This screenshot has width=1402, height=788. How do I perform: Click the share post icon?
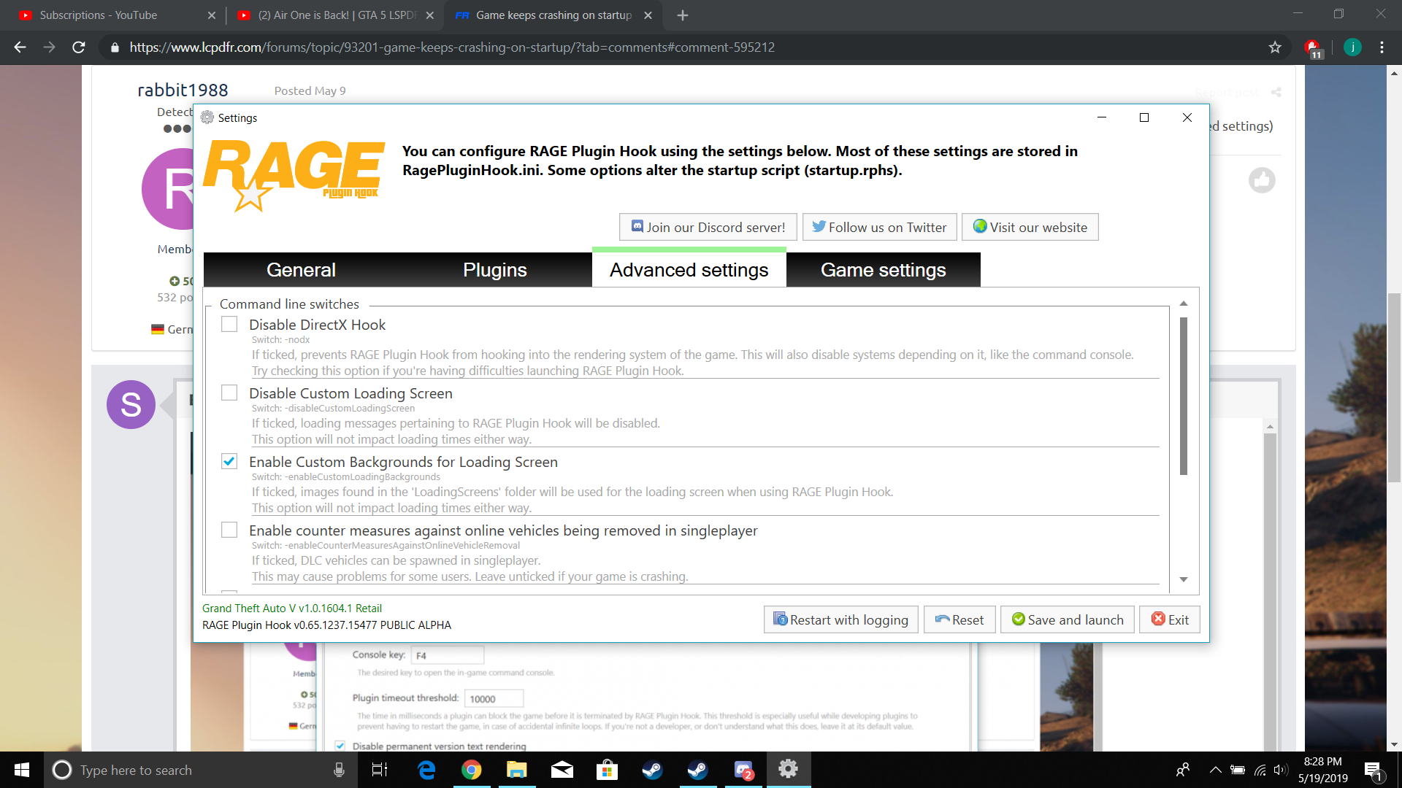(x=1276, y=92)
